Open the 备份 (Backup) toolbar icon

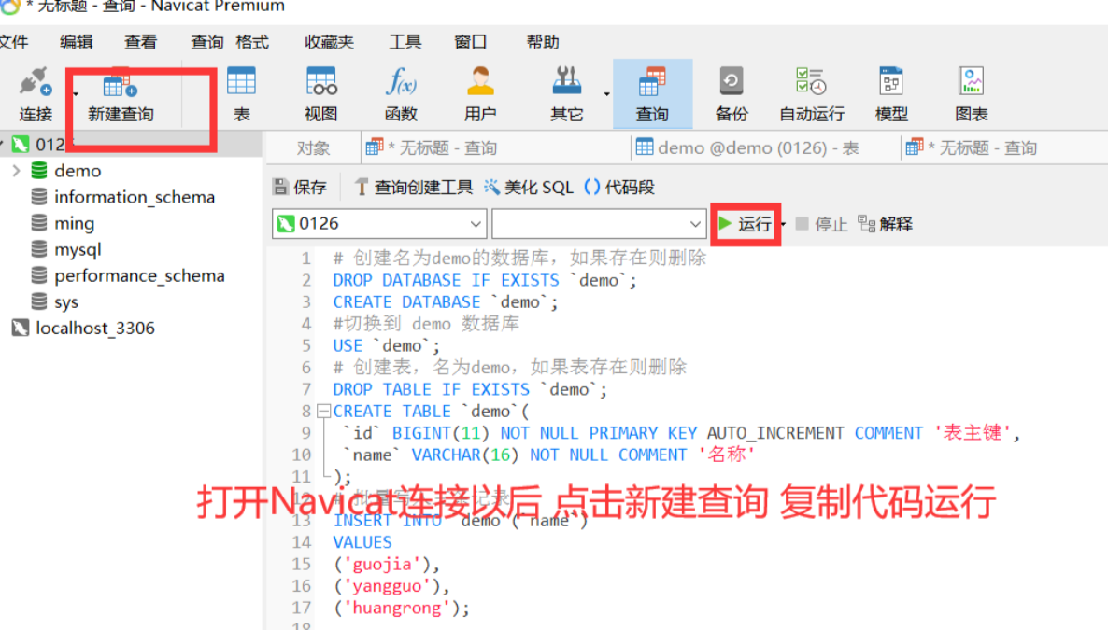click(732, 94)
